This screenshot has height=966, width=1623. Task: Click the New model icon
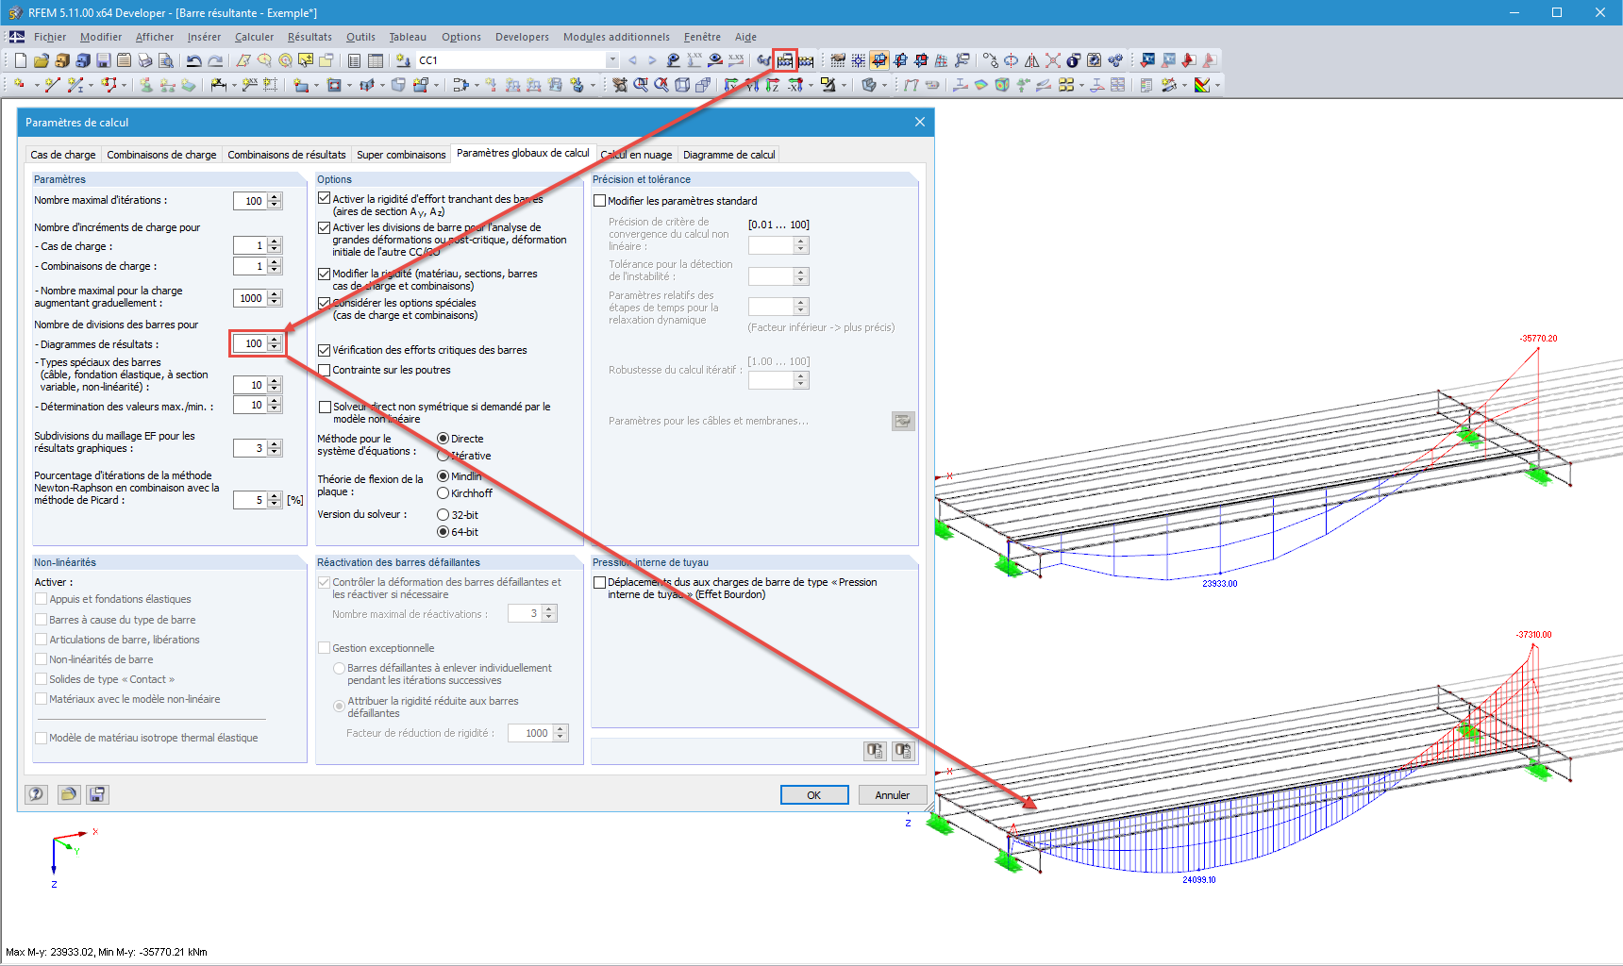21,60
